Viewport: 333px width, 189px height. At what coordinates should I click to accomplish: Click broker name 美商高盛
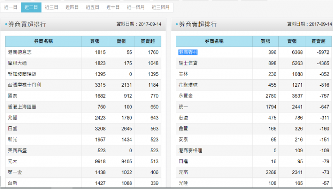coord(18,150)
